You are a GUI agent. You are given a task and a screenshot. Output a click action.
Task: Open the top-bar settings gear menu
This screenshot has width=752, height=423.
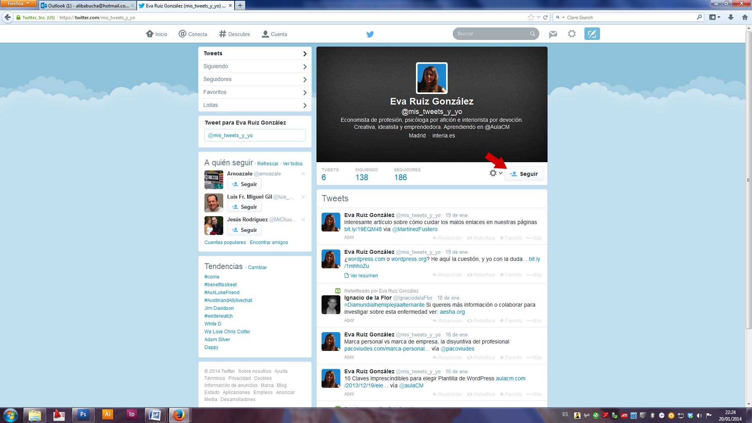(x=571, y=34)
